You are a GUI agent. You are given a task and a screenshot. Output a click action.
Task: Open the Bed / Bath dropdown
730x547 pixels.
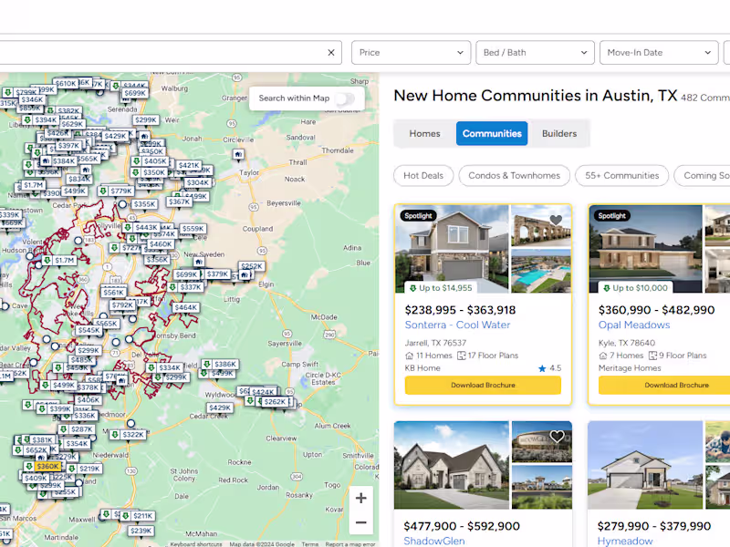[535, 52]
